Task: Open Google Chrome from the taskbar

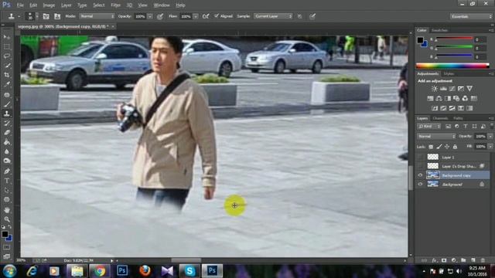Action: [x=100, y=271]
